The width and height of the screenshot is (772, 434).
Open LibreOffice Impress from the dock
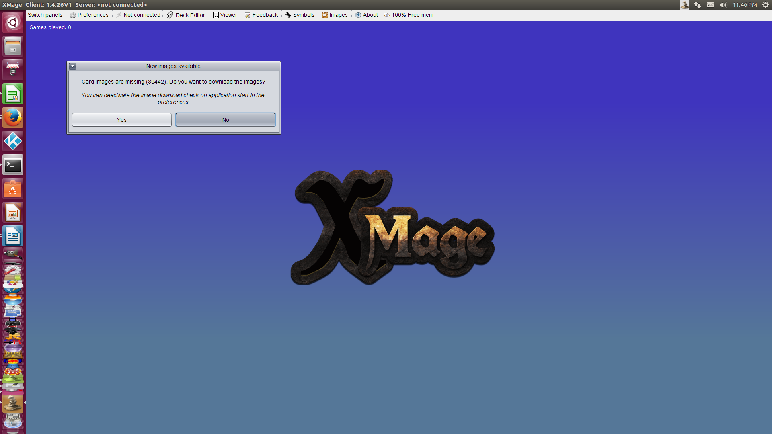tap(13, 213)
